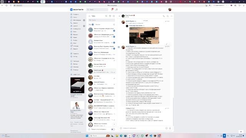Open Stickers in the left sidebar

(75, 46)
